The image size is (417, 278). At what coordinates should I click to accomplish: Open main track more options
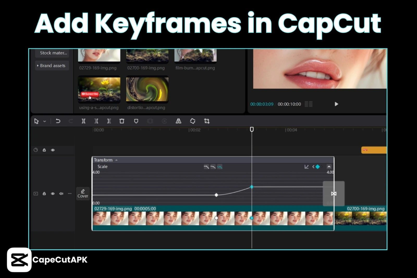point(70,194)
